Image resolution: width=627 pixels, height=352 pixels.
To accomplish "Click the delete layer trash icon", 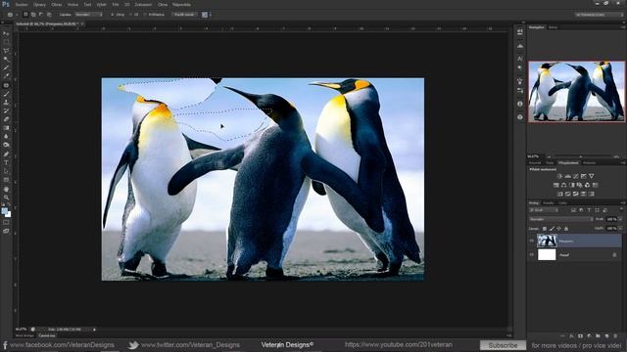I will point(615,336).
